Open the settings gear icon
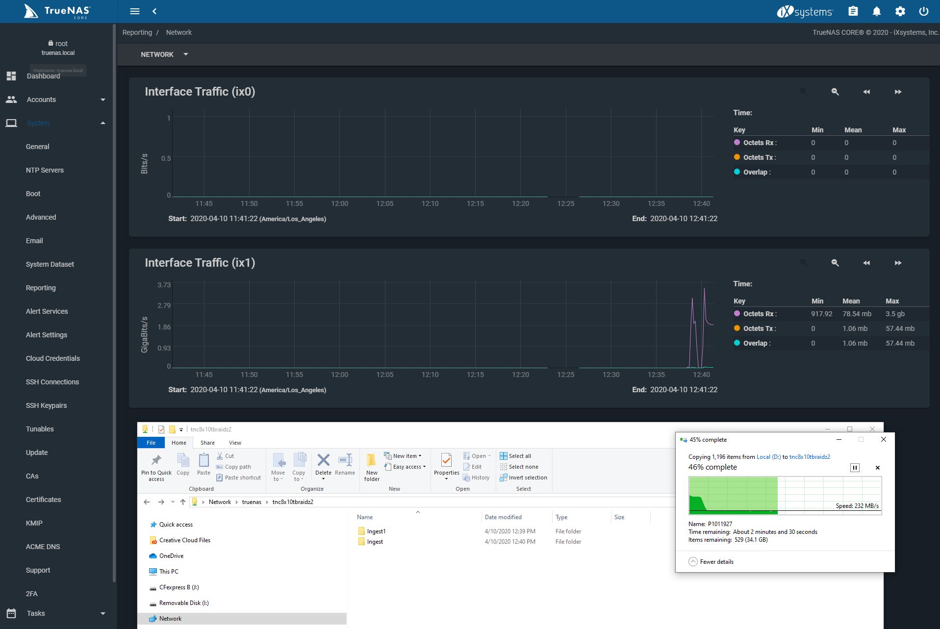 coord(900,11)
